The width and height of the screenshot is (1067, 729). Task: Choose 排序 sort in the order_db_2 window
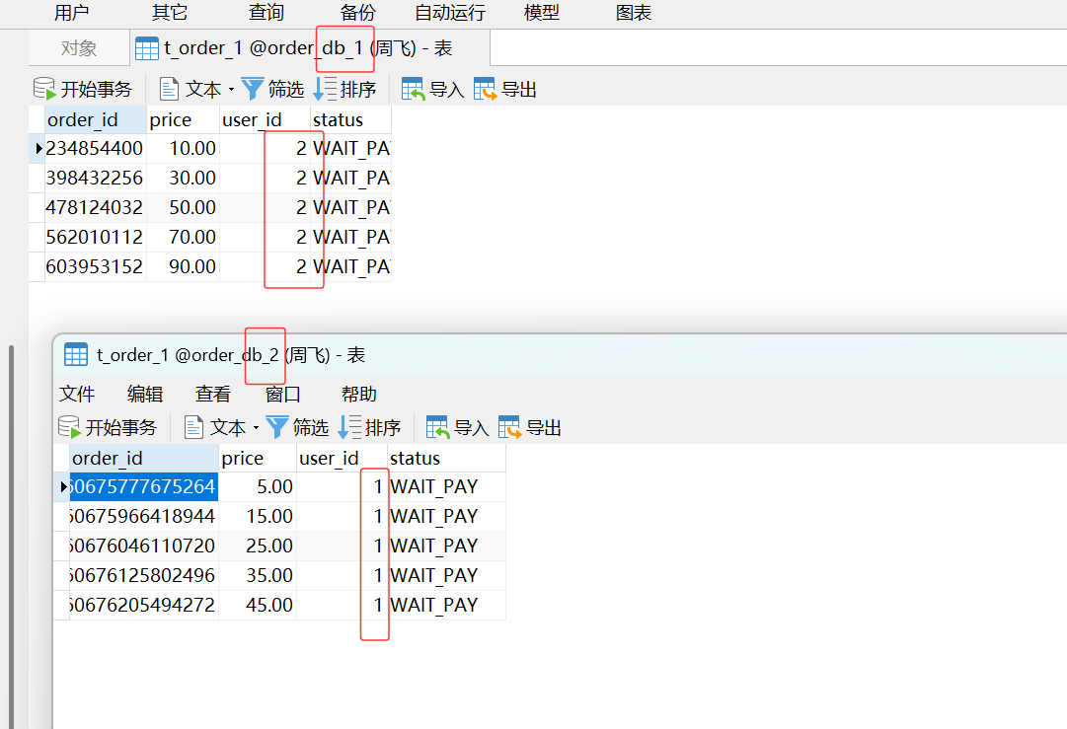(369, 427)
